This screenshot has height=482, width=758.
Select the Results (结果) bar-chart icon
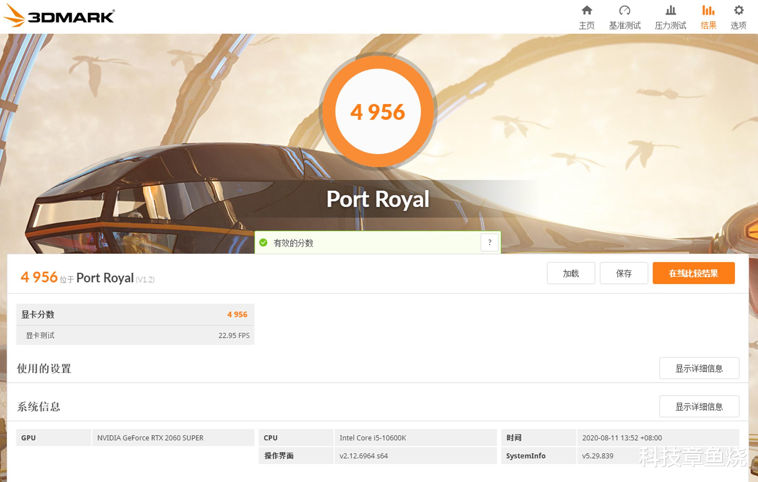click(x=708, y=10)
